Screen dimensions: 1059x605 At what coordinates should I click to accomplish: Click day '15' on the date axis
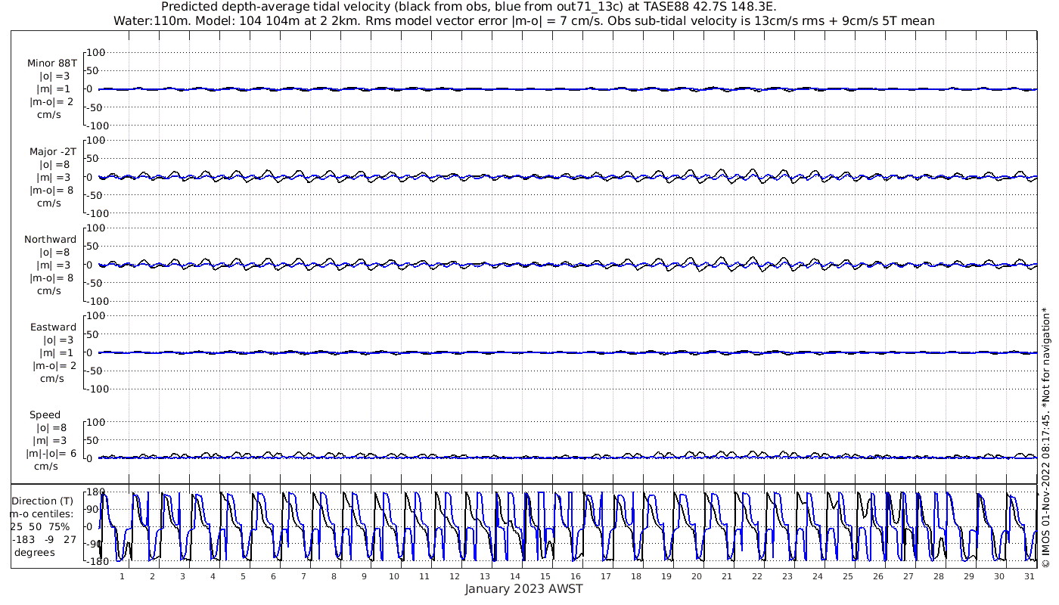pos(545,576)
